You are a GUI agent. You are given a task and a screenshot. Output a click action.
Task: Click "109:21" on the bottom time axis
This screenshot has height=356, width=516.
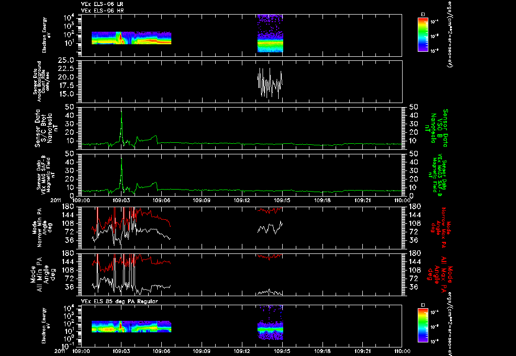[x=363, y=351]
